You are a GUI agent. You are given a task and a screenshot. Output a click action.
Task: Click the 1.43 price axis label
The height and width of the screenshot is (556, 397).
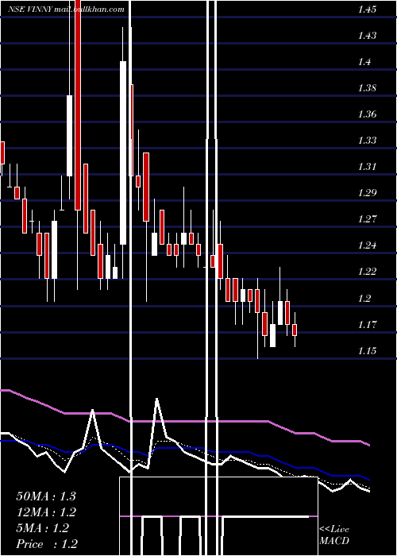367,36
